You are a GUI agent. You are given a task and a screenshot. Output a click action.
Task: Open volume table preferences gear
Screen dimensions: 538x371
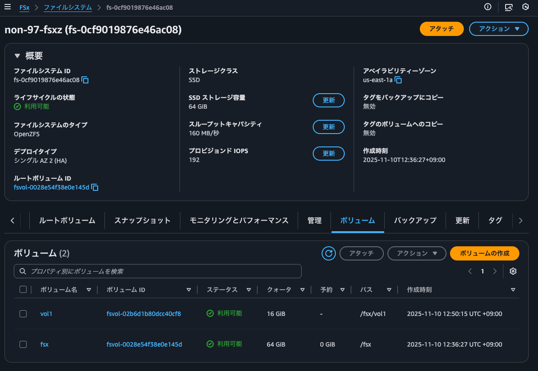(x=513, y=271)
